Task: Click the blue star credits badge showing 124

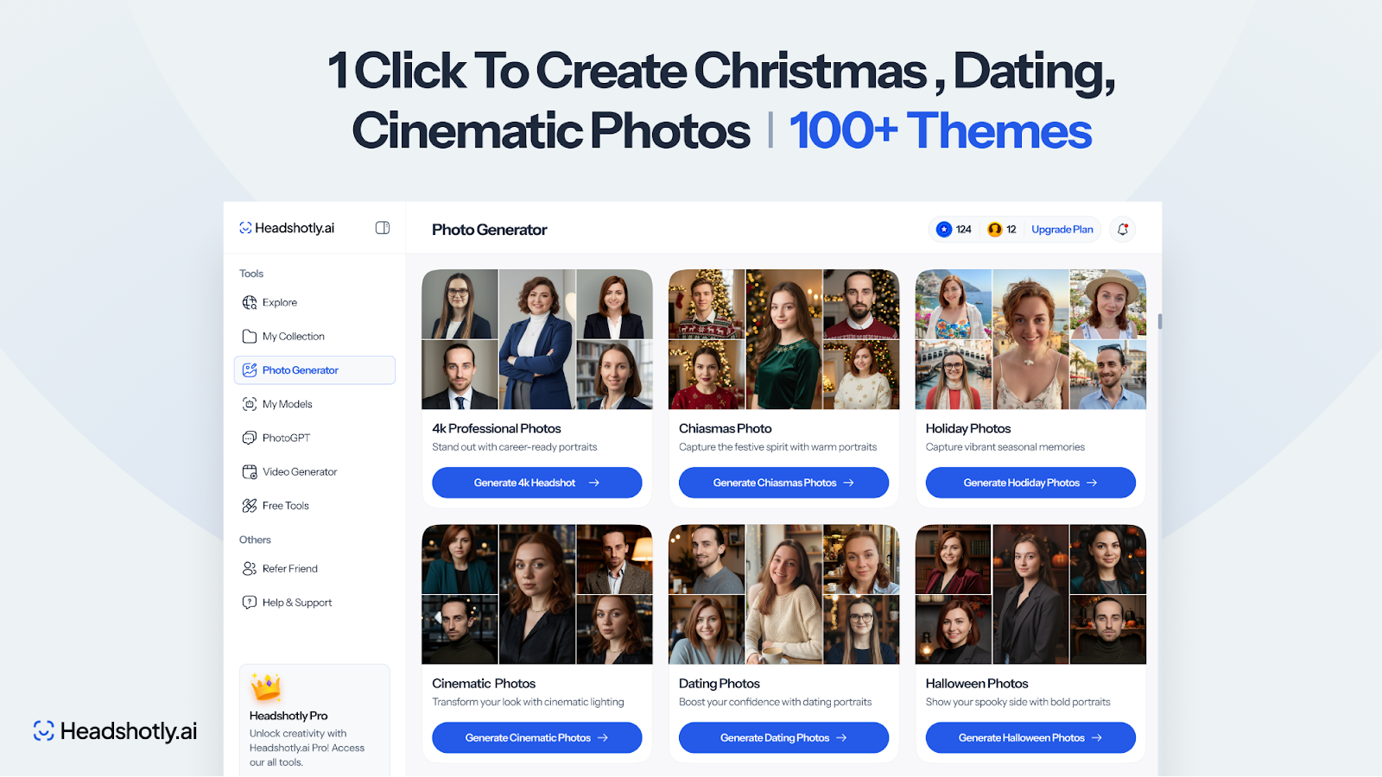Action: click(x=954, y=229)
